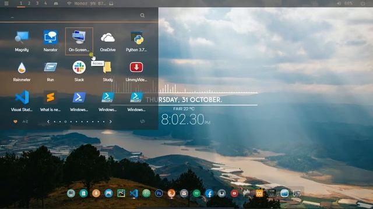Launch XAMPP from the dock

click(x=259, y=193)
